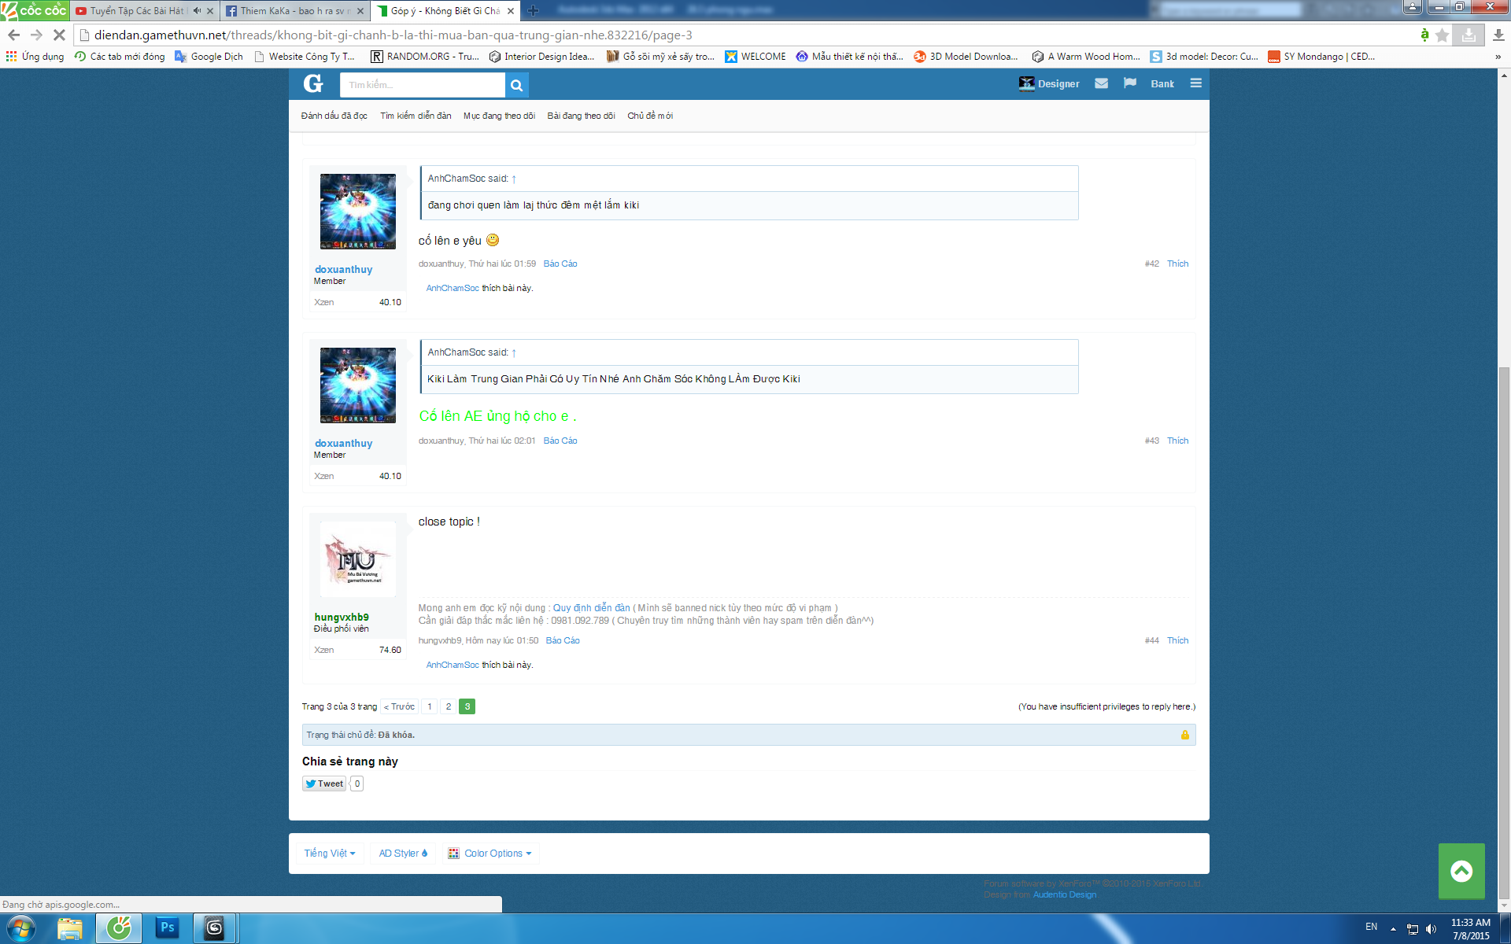The width and height of the screenshot is (1511, 944).
Task: Open the Ứng dụng apps grid icon
Action: pyautogui.click(x=11, y=57)
